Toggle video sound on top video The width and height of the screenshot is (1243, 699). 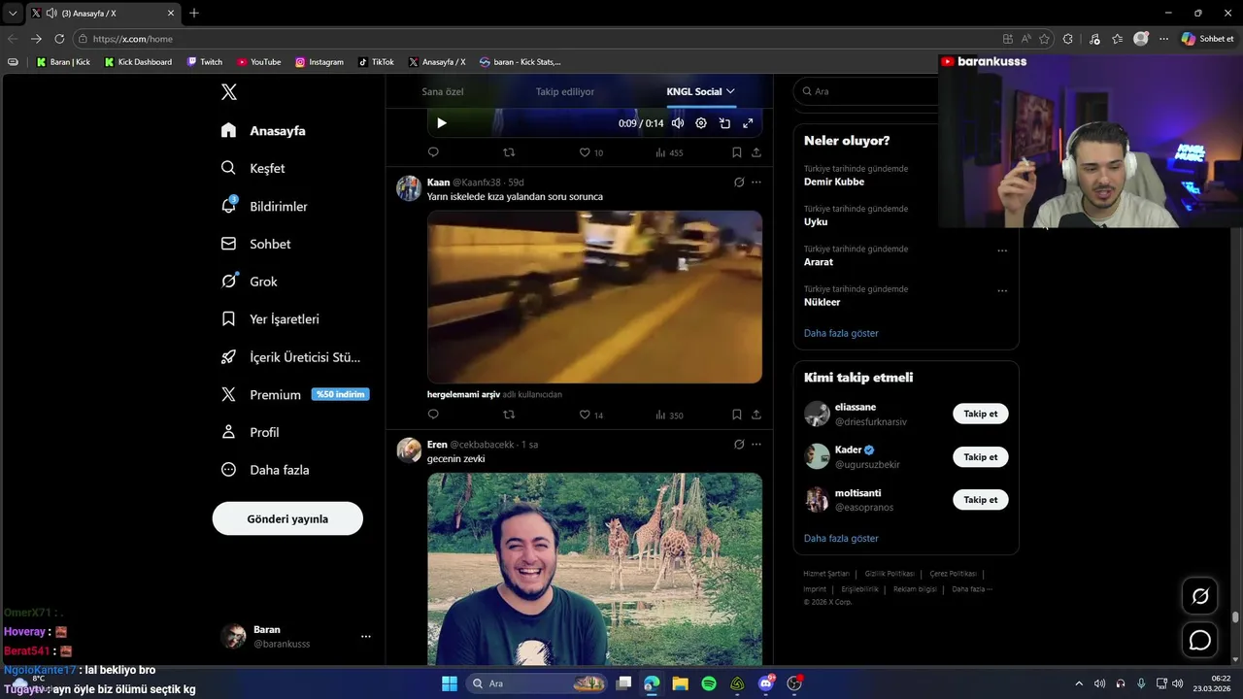click(678, 123)
